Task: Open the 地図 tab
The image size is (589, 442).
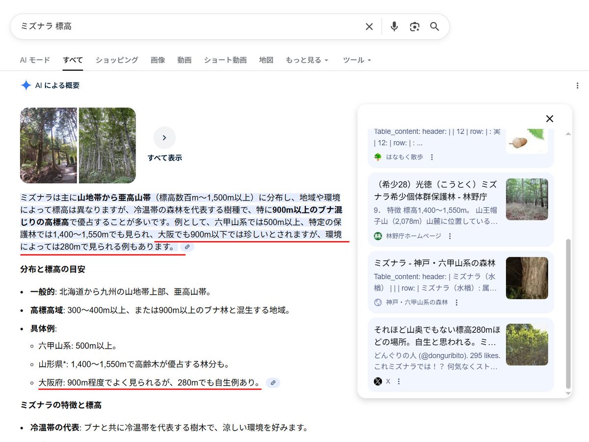Action: [266, 60]
